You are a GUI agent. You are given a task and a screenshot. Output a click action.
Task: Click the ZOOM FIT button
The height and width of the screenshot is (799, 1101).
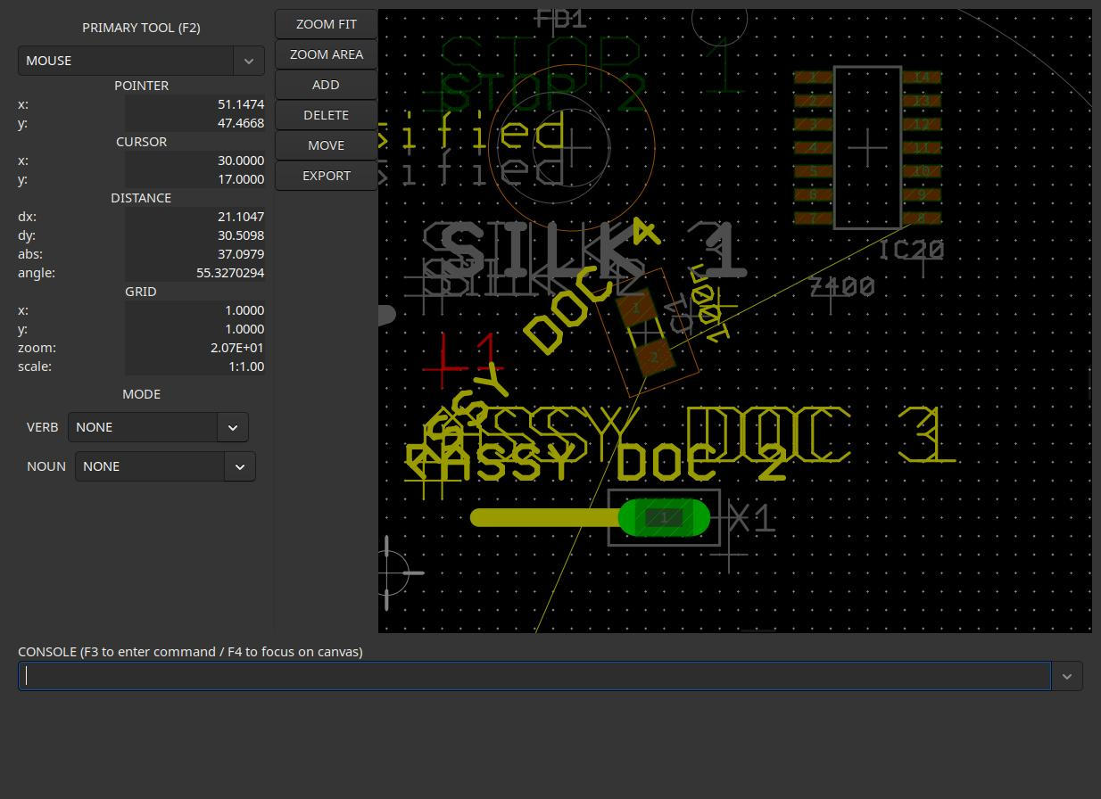pyautogui.click(x=326, y=24)
